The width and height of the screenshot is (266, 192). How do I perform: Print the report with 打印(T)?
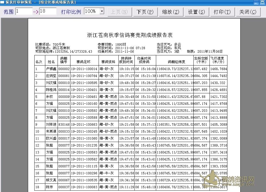222,12
